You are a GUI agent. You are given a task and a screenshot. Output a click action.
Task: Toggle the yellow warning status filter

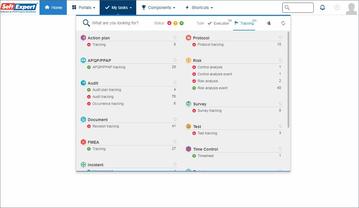click(175, 23)
